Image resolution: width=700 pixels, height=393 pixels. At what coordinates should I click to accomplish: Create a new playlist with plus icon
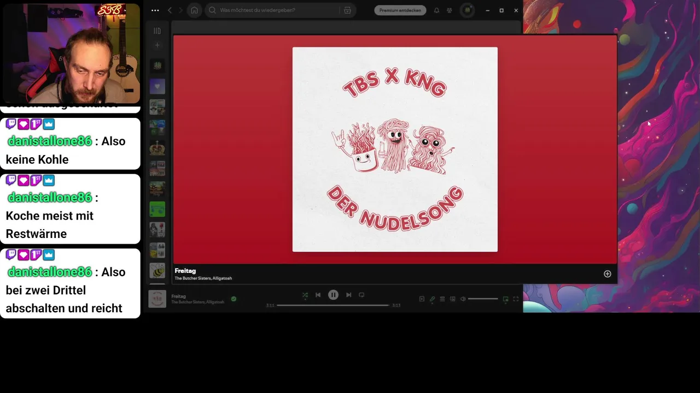click(x=157, y=45)
